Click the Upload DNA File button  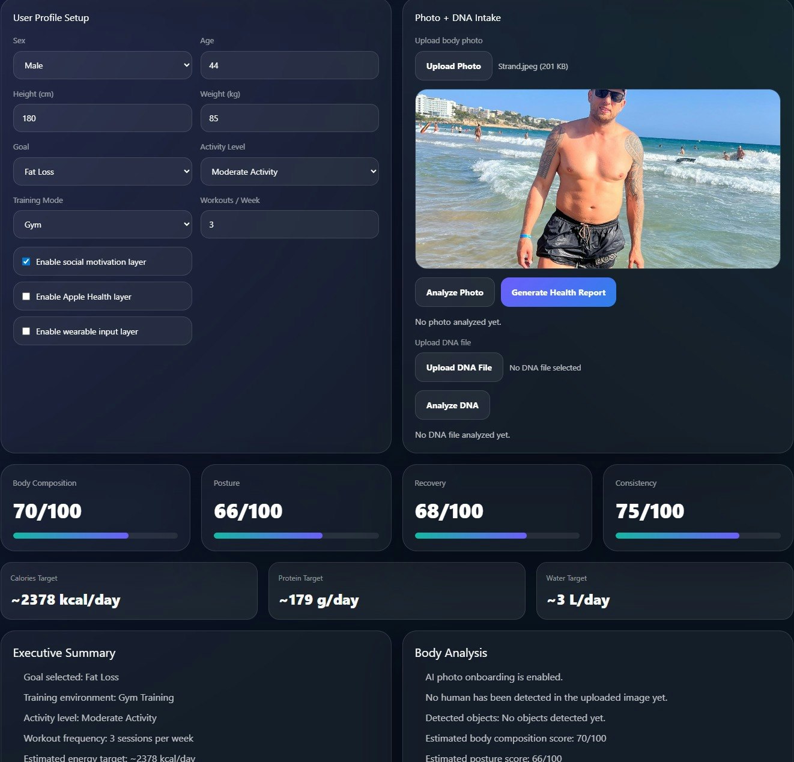[x=458, y=367]
